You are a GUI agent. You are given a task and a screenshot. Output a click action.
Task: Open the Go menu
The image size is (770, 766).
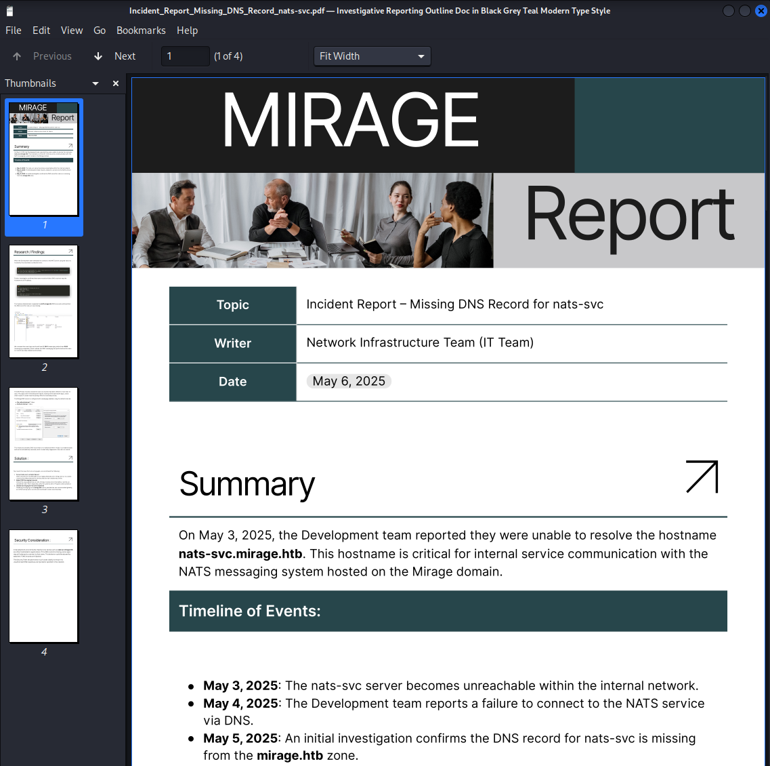click(x=100, y=31)
